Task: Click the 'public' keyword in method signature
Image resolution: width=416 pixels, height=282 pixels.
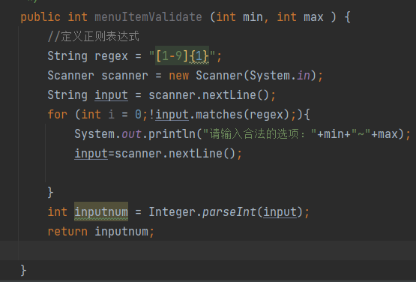Action: point(40,17)
